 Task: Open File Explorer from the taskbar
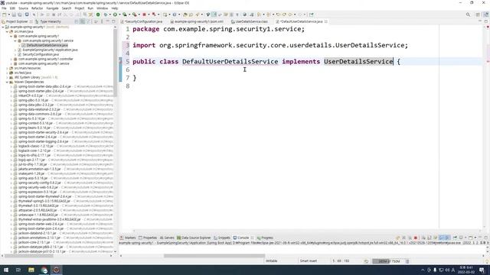[31, 270]
